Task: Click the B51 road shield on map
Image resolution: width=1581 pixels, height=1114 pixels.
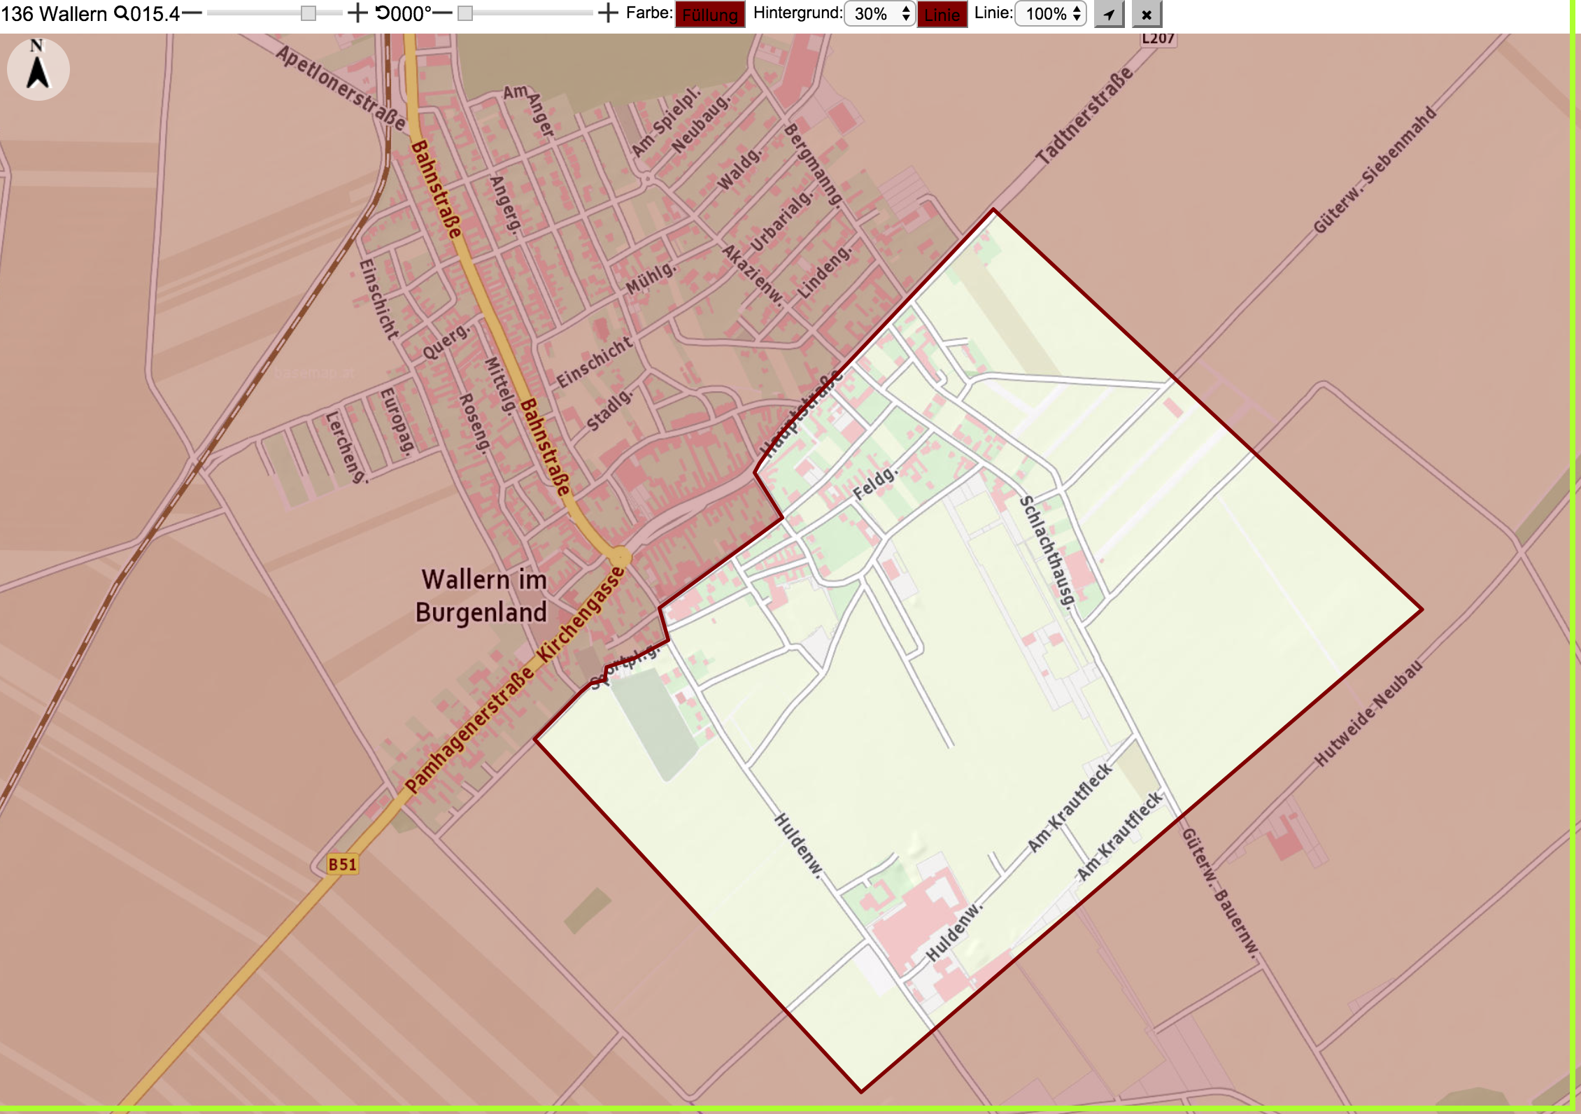Action: pyautogui.click(x=343, y=864)
